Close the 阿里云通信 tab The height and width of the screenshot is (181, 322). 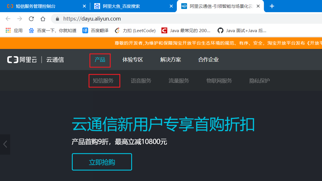[258, 6]
